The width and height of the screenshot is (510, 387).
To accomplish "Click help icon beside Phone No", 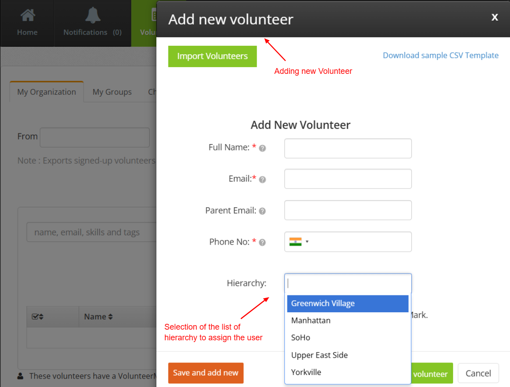I will (x=262, y=243).
